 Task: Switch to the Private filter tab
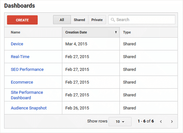click(97, 20)
